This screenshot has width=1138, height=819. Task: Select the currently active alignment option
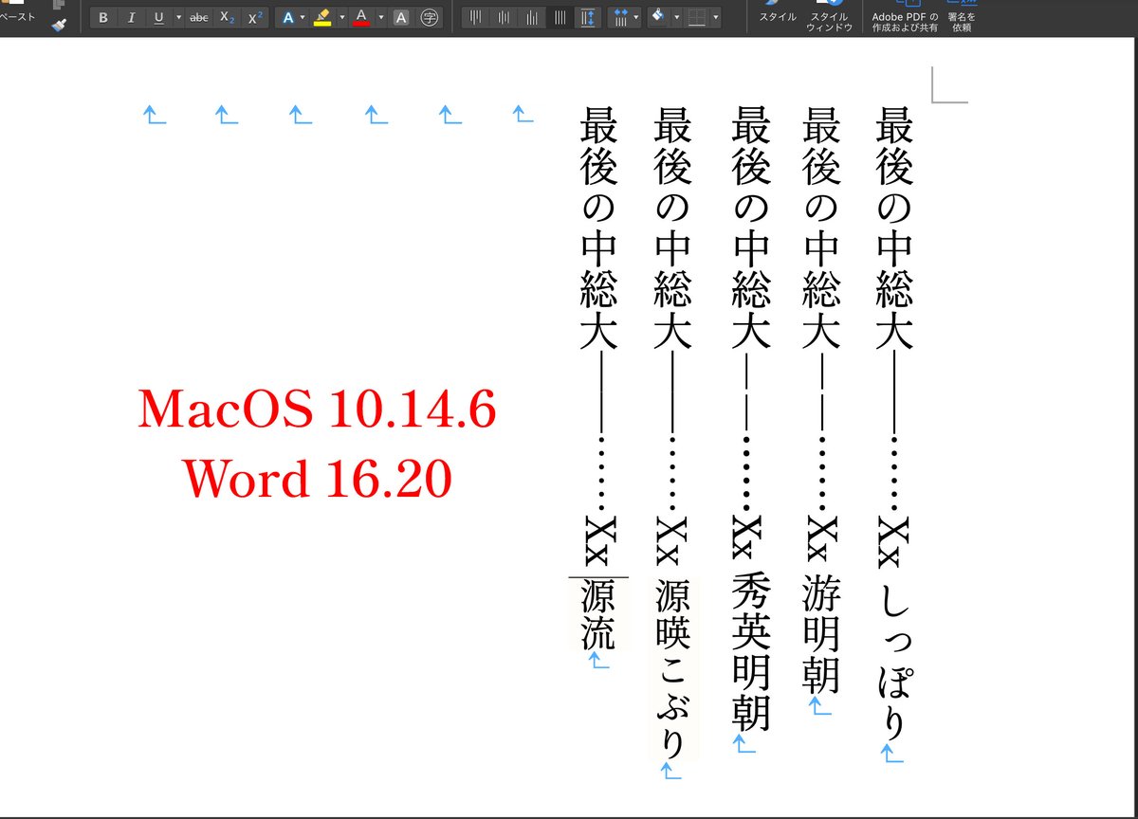tap(560, 16)
